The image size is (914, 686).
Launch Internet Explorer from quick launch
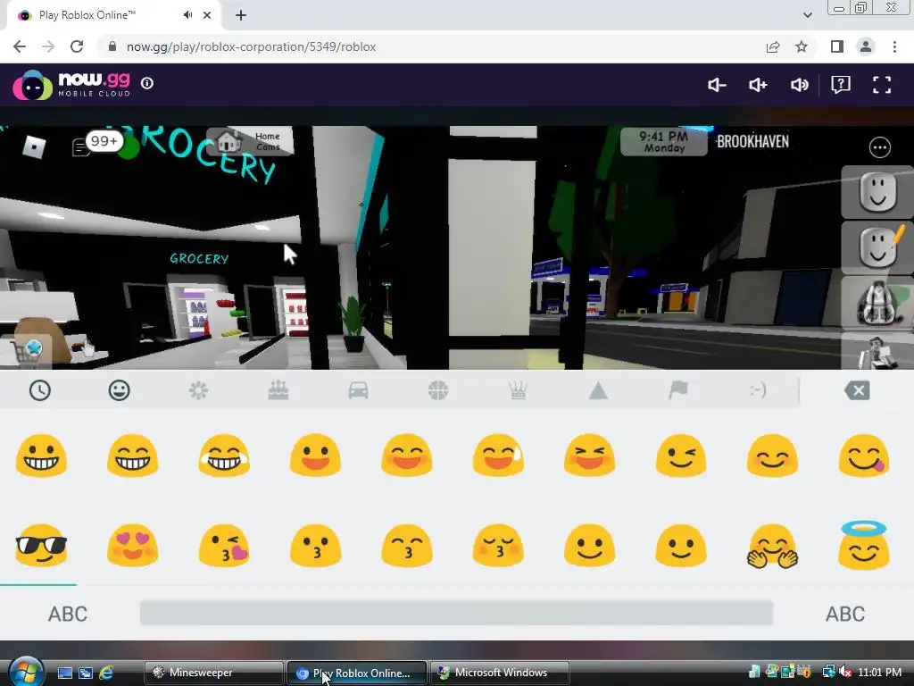[106, 673]
